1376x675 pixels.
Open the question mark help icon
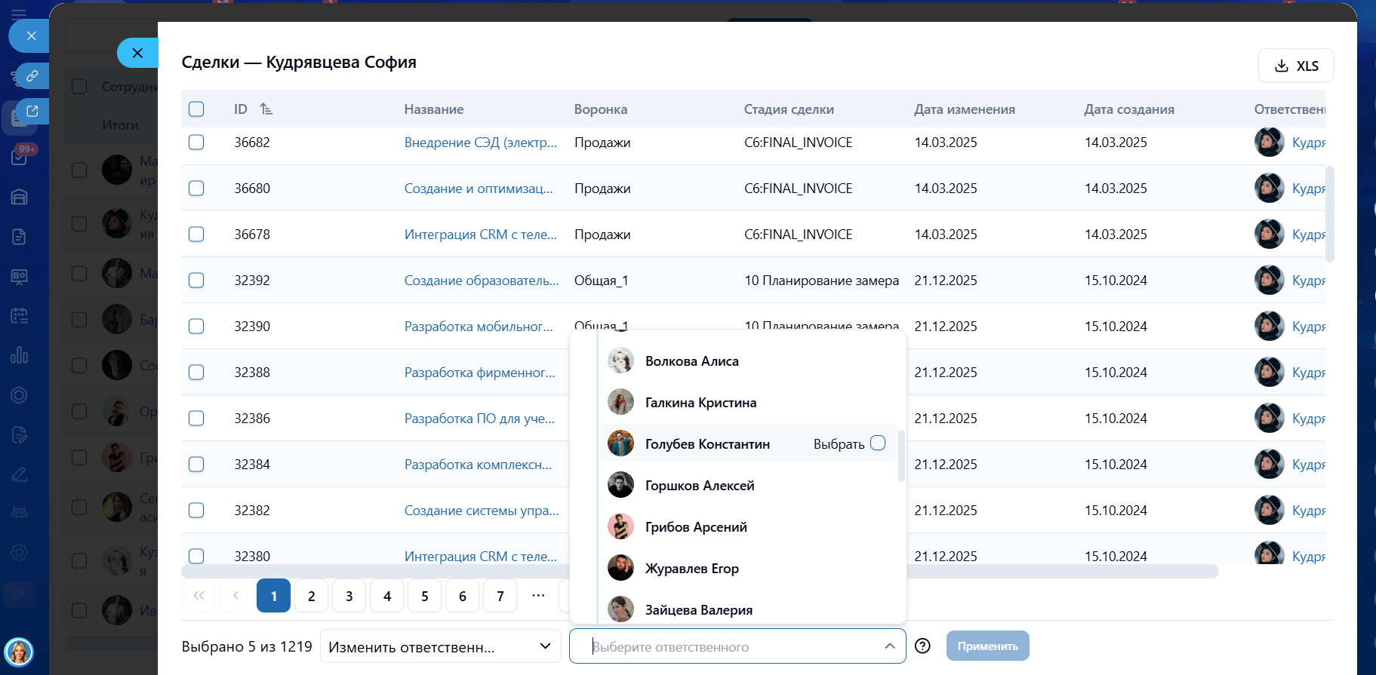[922, 646]
